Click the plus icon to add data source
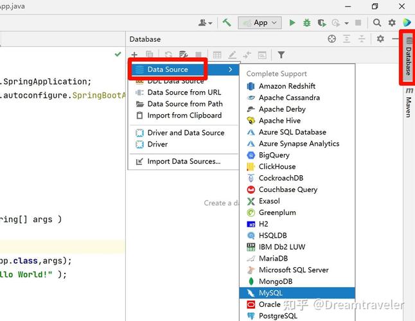The width and height of the screenshot is (415, 321). click(x=134, y=55)
